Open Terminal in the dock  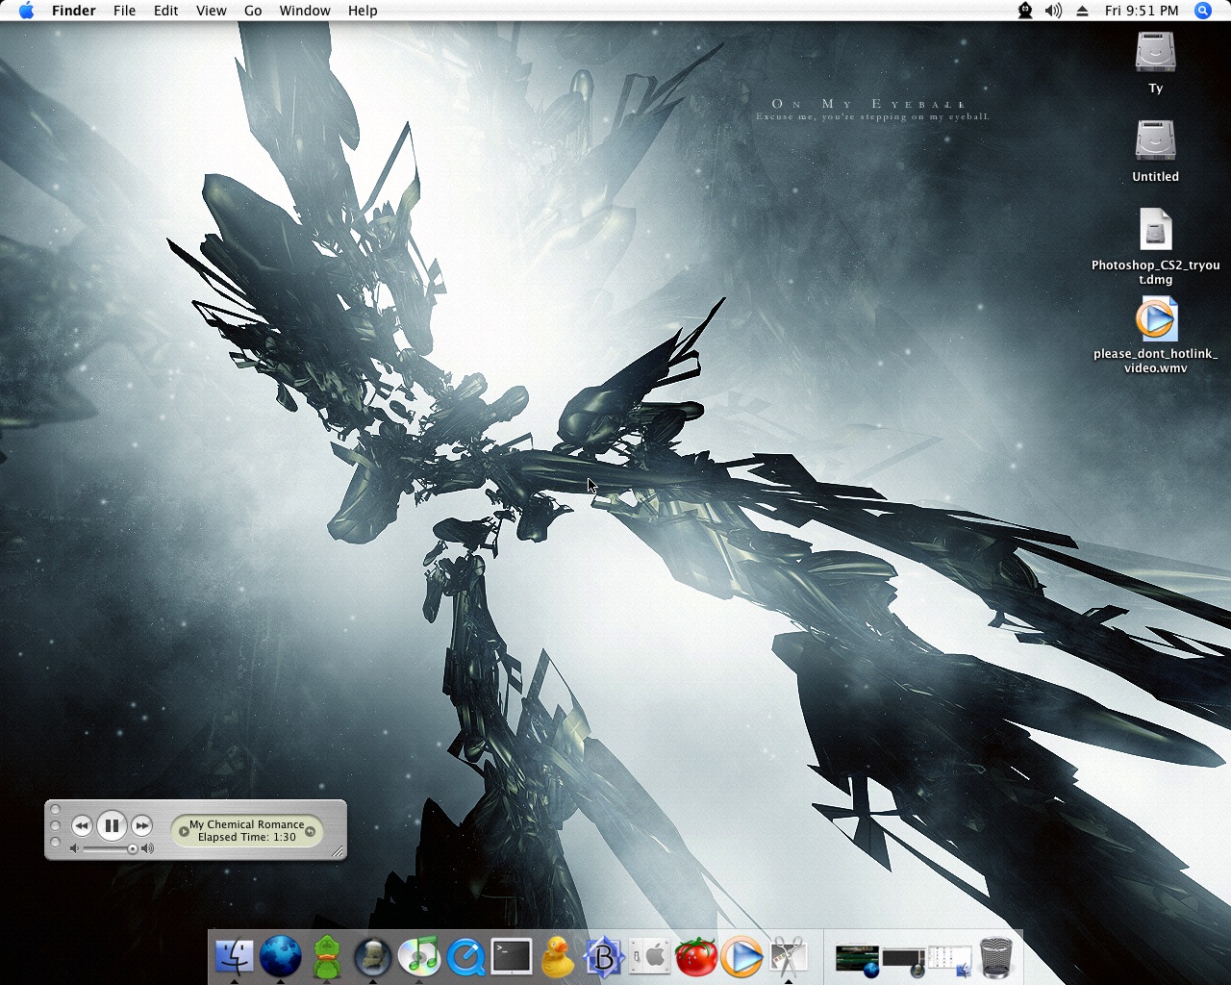[512, 956]
